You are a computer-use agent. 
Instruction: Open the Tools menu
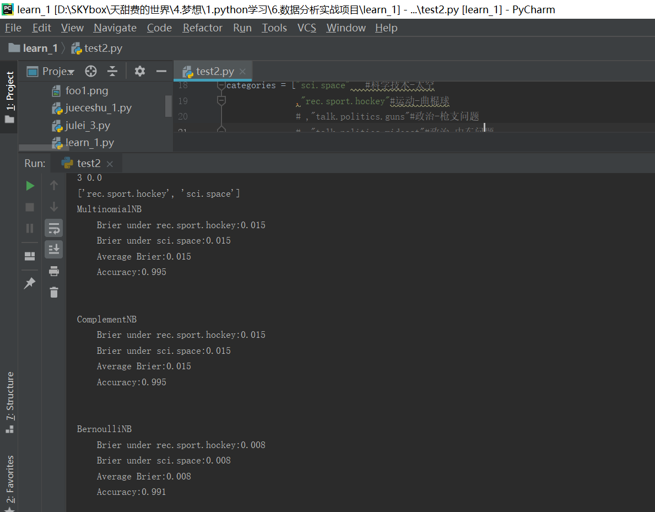274,28
